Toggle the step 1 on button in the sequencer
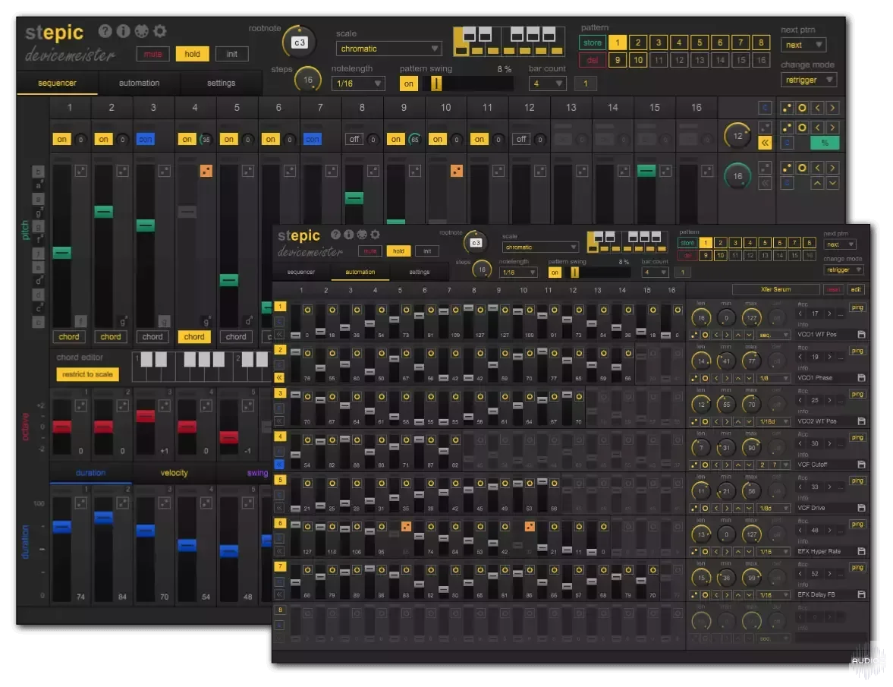 (61, 139)
